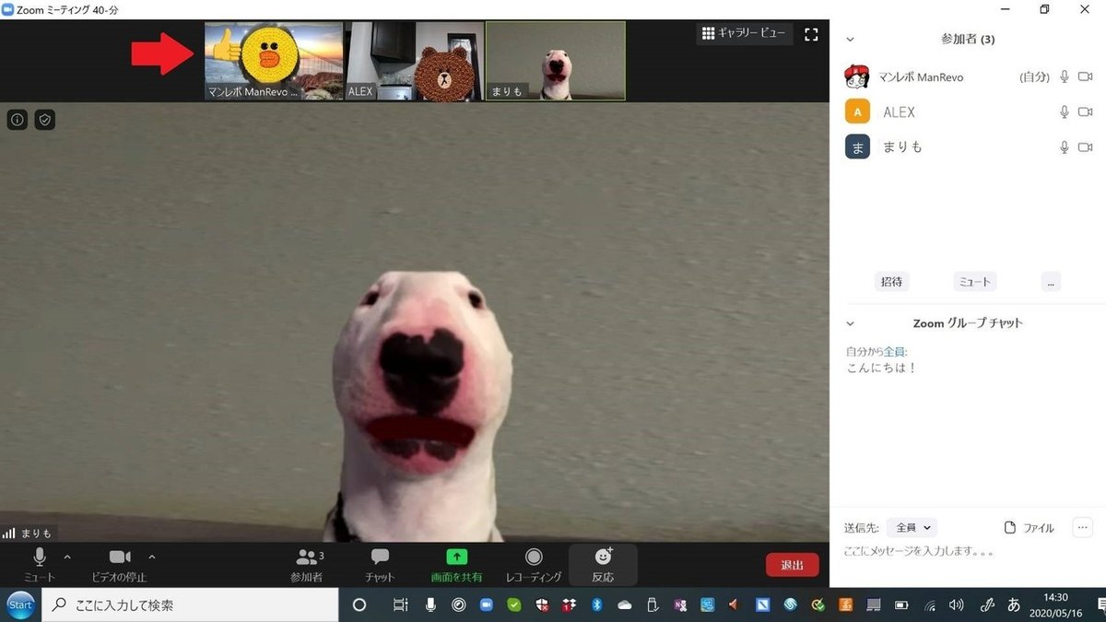Viewport: 1106px width, 622px height.
Task: Open the Wi-Fi network tray icon
Action: [x=930, y=605]
